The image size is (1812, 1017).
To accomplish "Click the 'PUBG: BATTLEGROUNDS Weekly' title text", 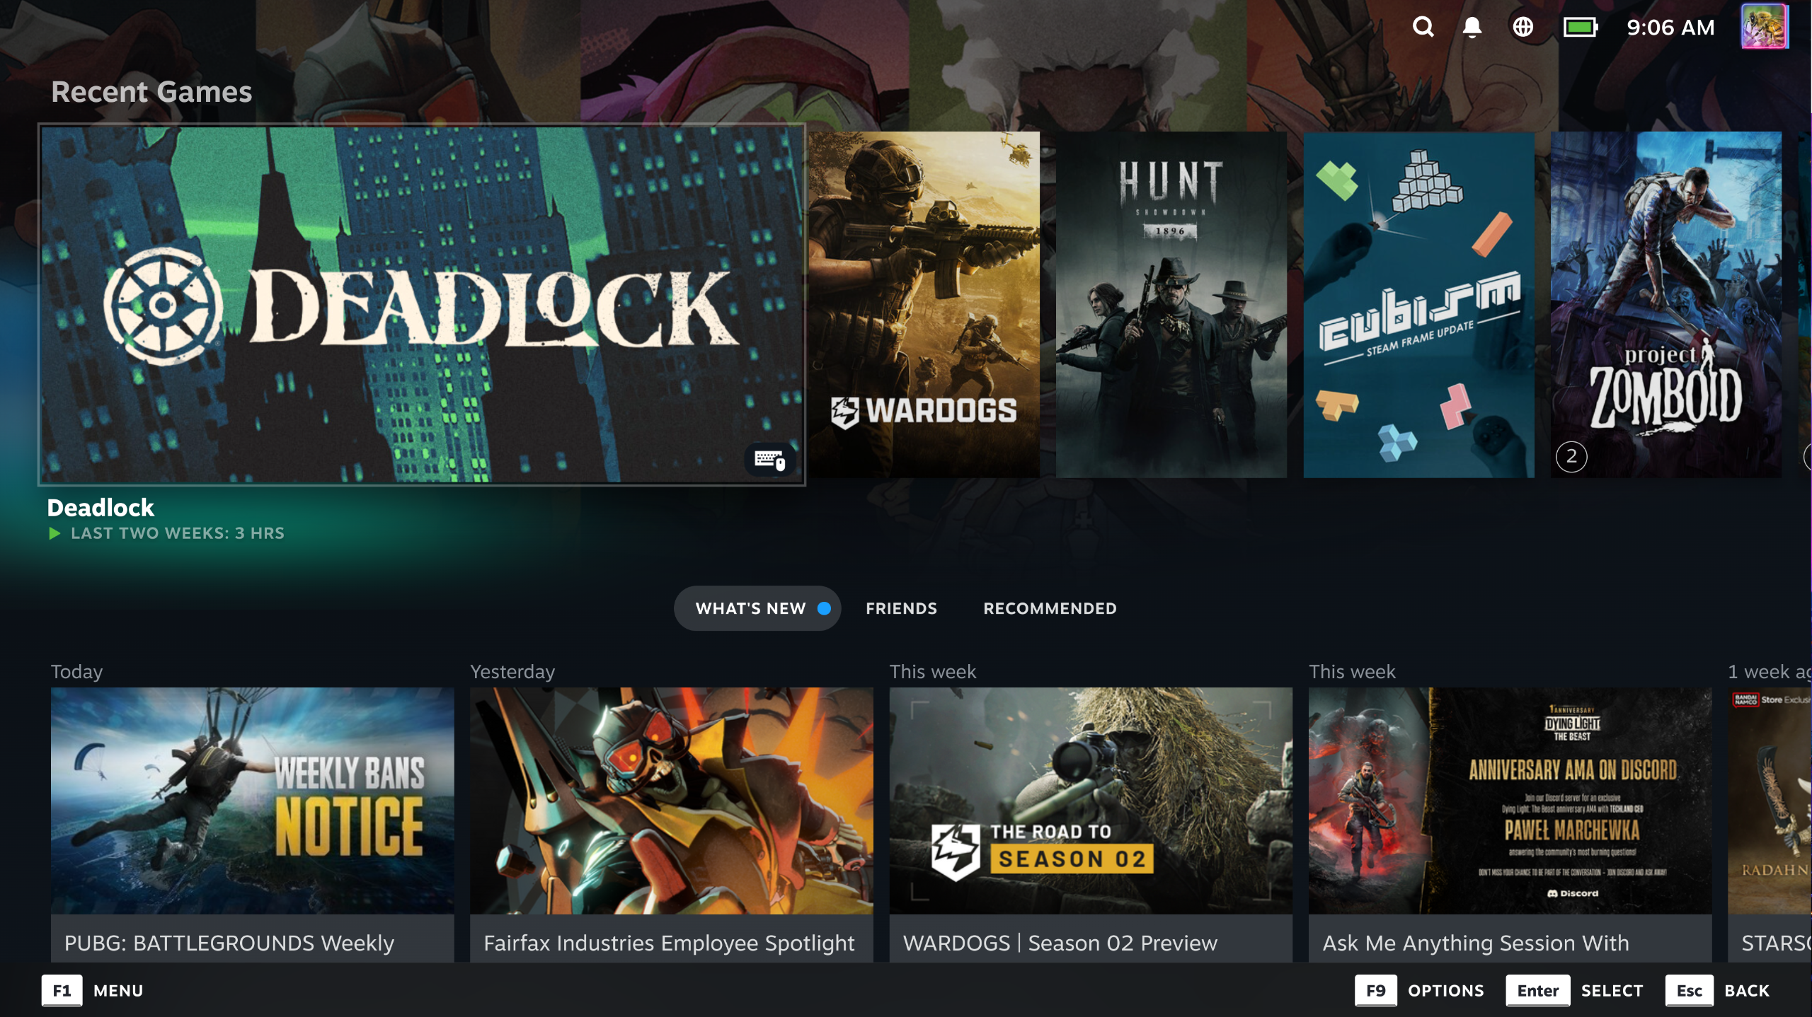I will 229,943.
